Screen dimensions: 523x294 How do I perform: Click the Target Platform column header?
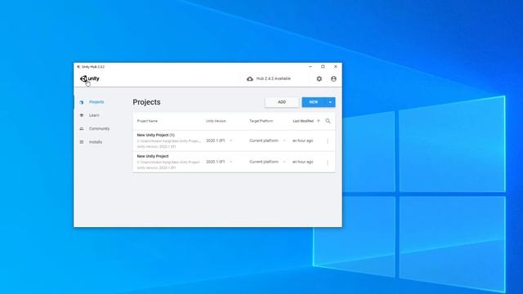[261, 121]
